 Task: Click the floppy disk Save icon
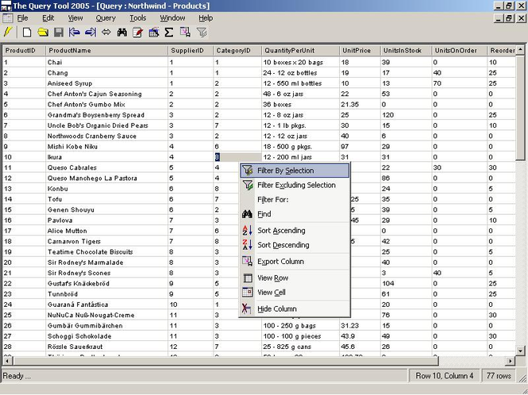58,33
